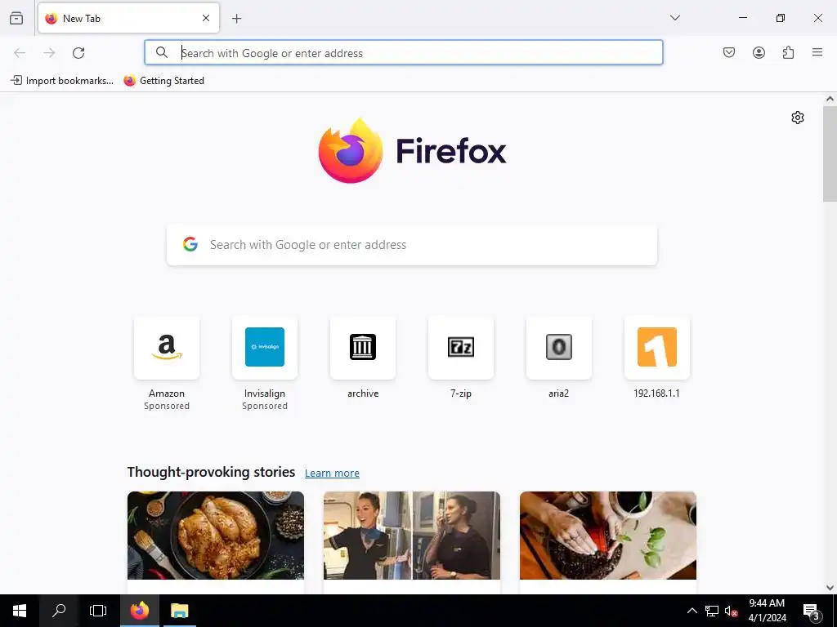
Task: Open the Windows Start menu
Action: (x=20, y=611)
